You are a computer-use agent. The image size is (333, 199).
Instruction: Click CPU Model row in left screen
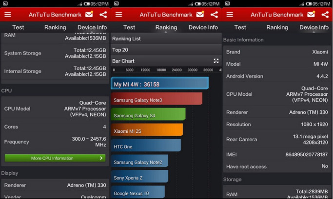(55, 109)
